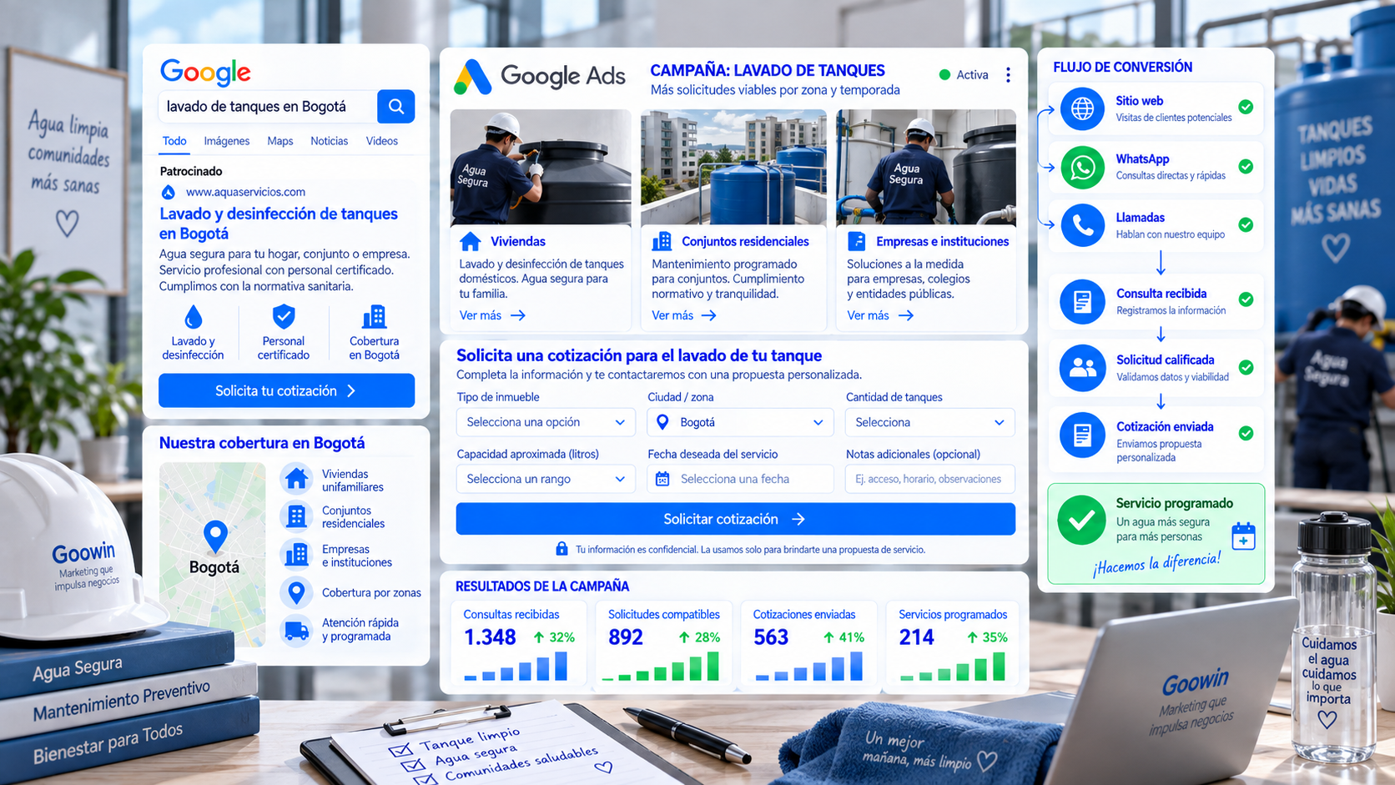Open the three-dot campaign options menu

point(1008,75)
